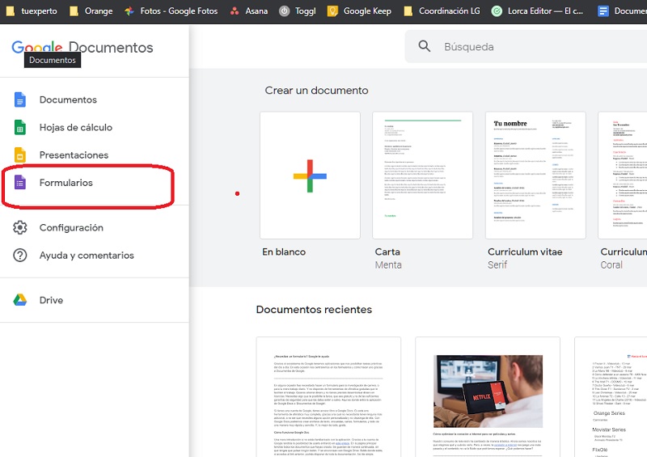Open the Coordinación LG bookmark folder
The image size is (647, 457).
pos(442,11)
